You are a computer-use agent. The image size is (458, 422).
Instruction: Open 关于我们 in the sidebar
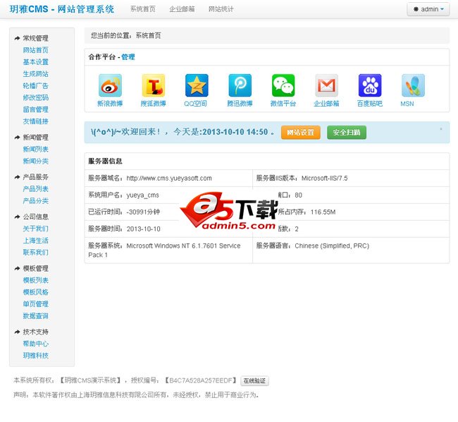pyautogui.click(x=36, y=229)
